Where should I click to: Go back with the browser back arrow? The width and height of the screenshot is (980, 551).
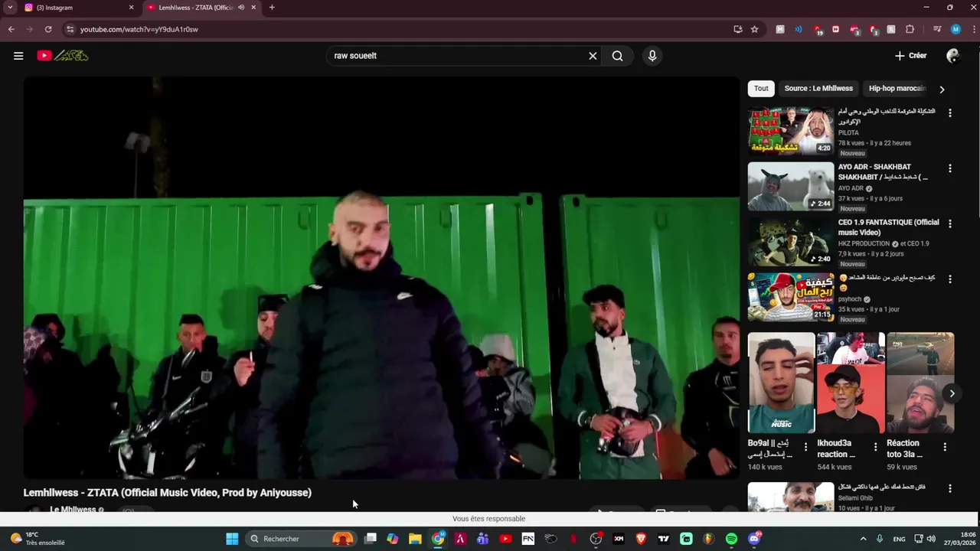click(x=11, y=29)
